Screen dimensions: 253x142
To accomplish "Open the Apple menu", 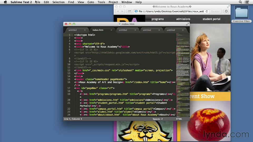I will click(5, 2).
